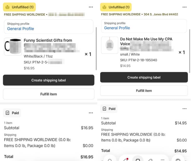Create shipping label for the mug order
Image resolution: width=191 pixels, height=161 pixels.
(49, 80)
